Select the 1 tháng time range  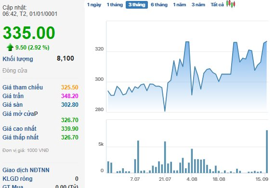click(115, 5)
